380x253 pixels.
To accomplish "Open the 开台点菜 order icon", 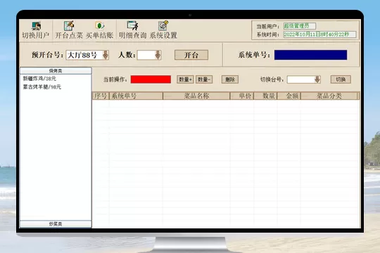I will point(69,30).
